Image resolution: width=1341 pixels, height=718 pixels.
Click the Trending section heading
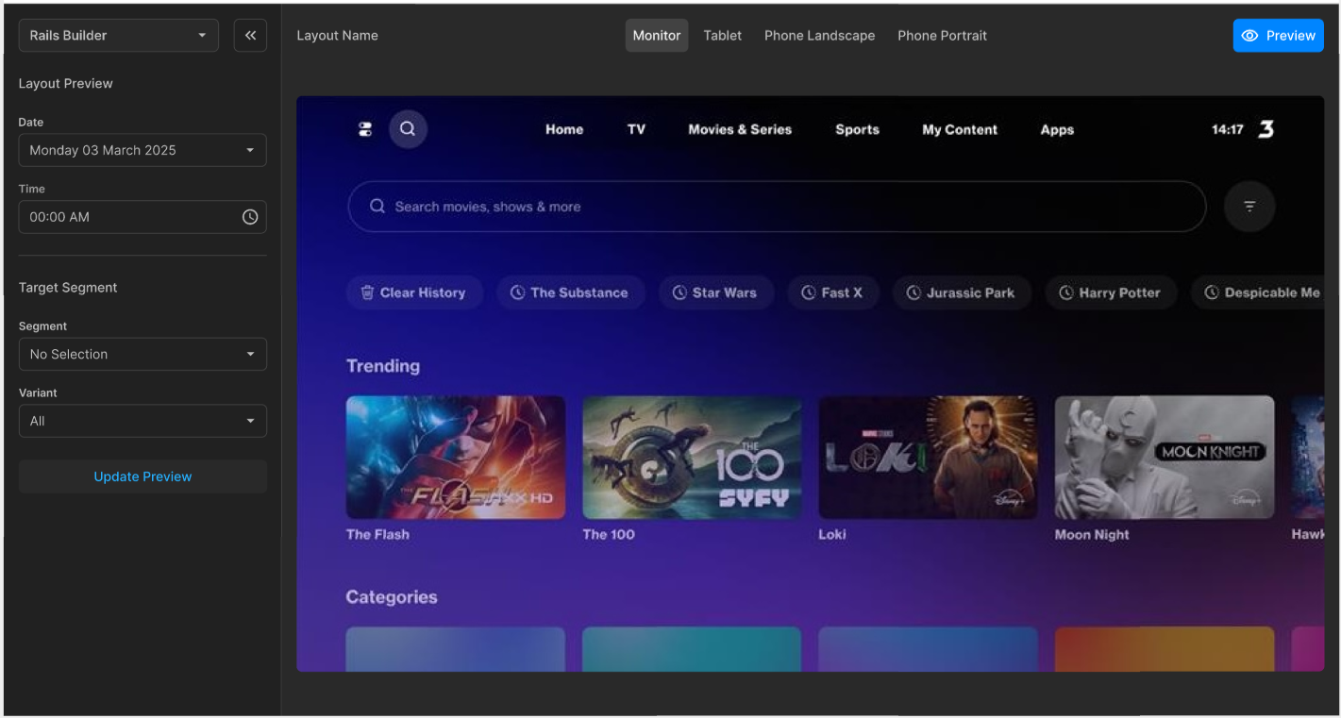click(383, 366)
